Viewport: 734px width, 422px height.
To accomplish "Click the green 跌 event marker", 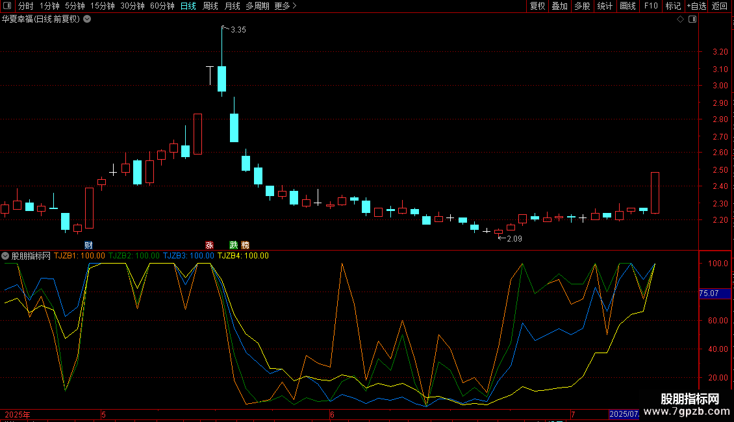I will pyautogui.click(x=233, y=245).
